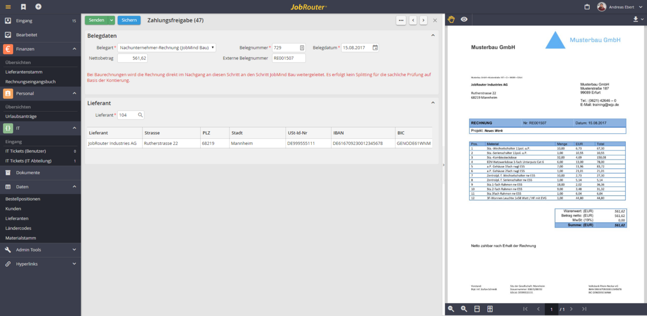Close the Zahlungsfreigabe form
The image size is (647, 316).
(x=435, y=20)
